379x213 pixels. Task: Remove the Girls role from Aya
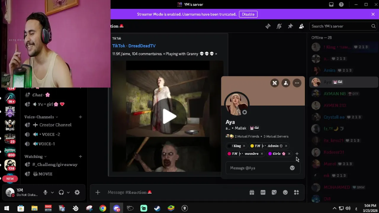[289, 154]
